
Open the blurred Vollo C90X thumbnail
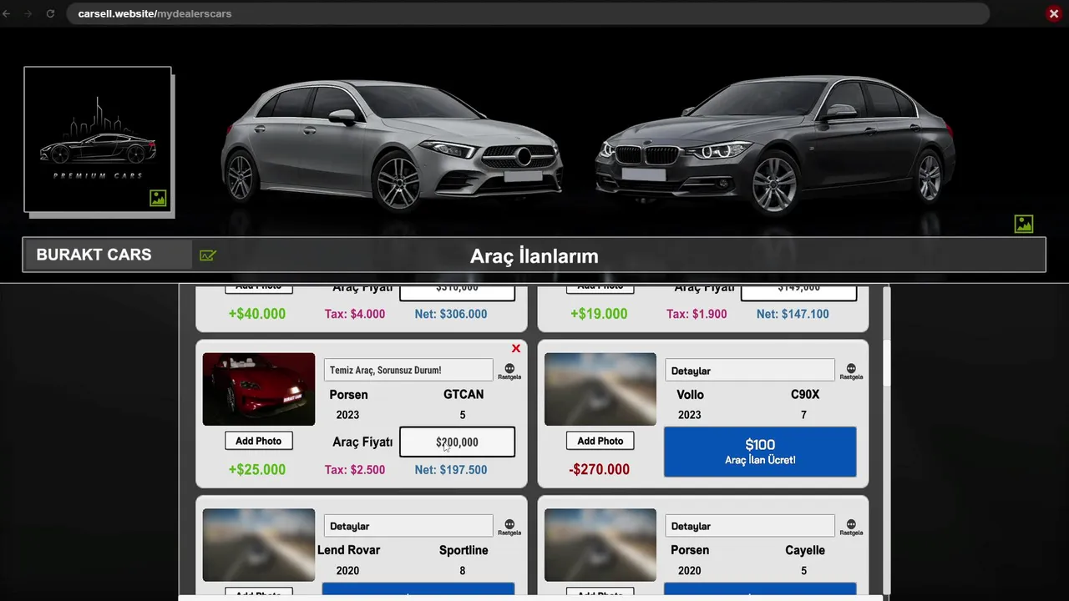[600, 389]
